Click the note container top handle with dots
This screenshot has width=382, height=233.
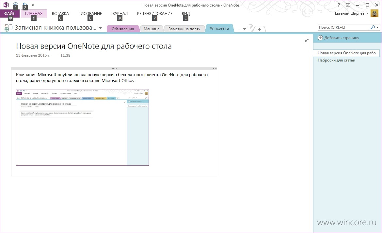coord(114,68)
